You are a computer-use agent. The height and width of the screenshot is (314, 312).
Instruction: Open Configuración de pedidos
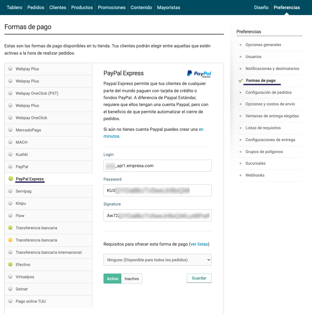point(268,92)
